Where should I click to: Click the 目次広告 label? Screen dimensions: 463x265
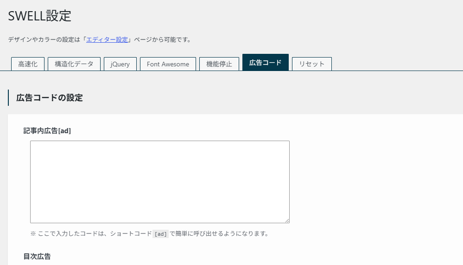37,257
